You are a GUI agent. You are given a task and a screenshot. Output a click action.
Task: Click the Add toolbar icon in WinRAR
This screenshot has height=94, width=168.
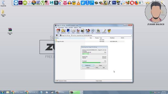[x=58, y=31]
